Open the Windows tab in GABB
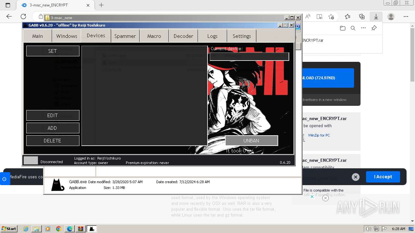Viewport: 415px width, 233px height. (66, 36)
